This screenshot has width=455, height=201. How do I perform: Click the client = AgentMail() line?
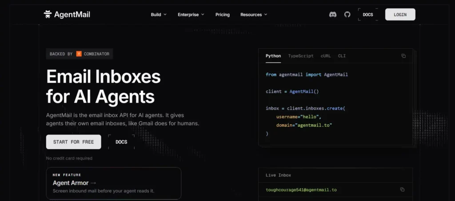pyautogui.click(x=292, y=91)
